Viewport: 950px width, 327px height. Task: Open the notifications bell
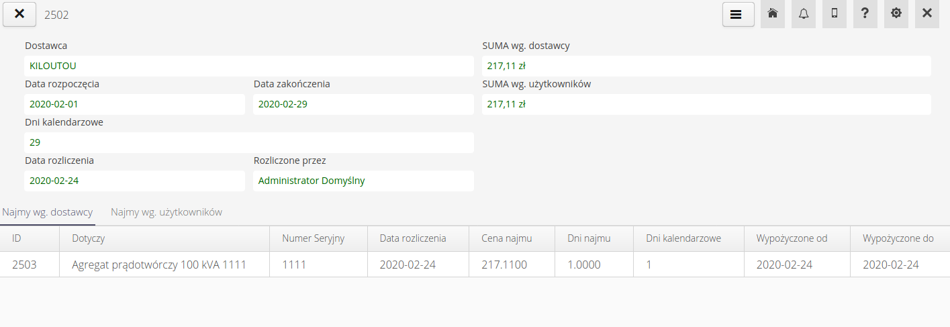coord(804,14)
